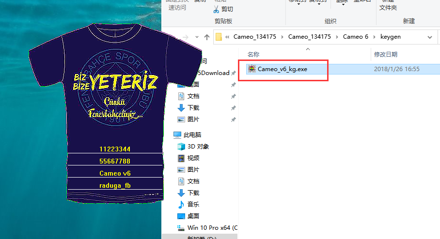Open pinned 文档 in quick access
Viewport: 440px width, 239px height.
[193, 96]
